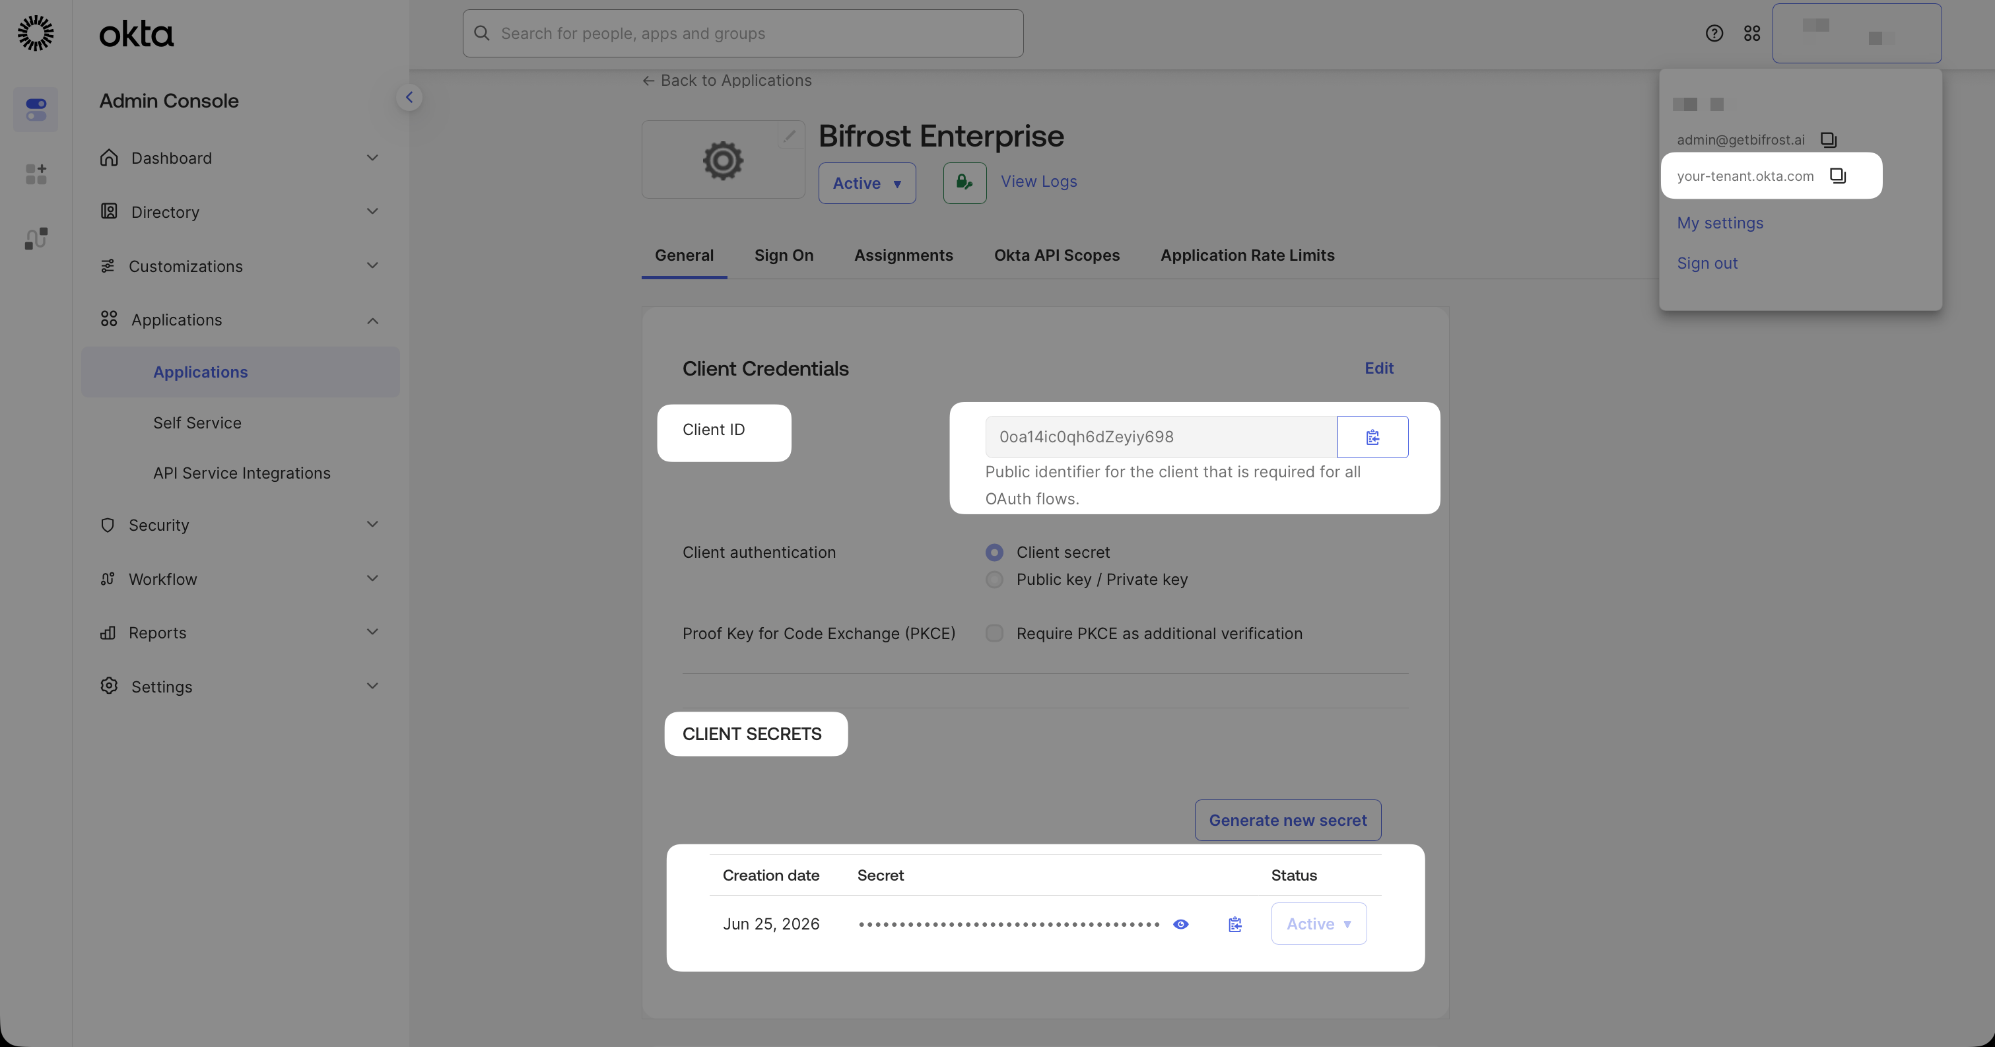Image resolution: width=1995 pixels, height=1047 pixels.
Task: Click the Workflow icon in the sidebar
Action: (x=108, y=578)
